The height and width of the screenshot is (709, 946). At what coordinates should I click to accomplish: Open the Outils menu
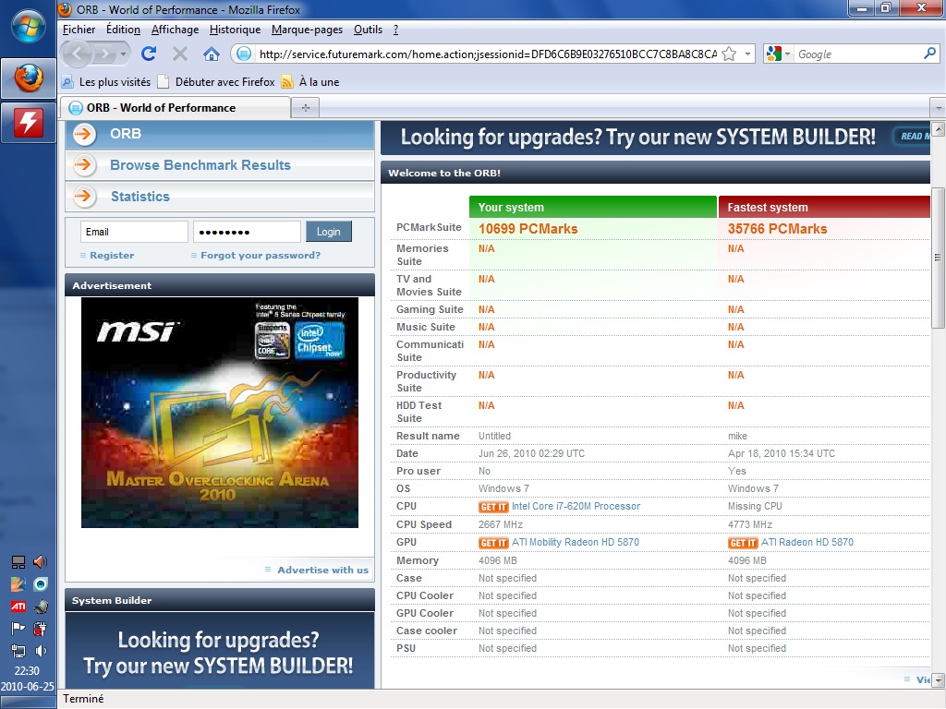(x=368, y=30)
